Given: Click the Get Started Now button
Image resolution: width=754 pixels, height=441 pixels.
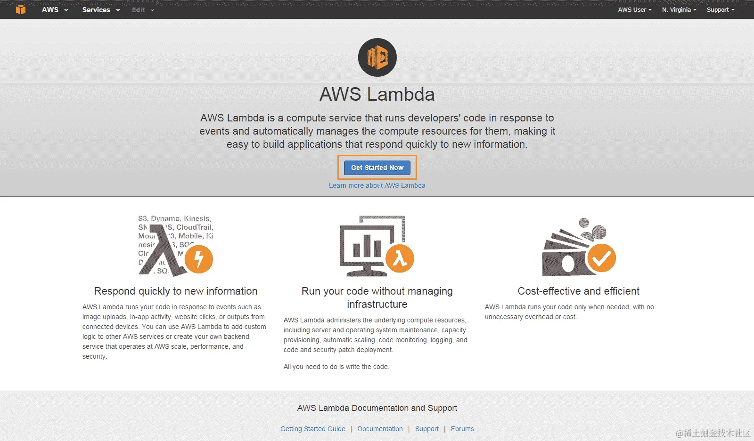Looking at the screenshot, I should [377, 168].
